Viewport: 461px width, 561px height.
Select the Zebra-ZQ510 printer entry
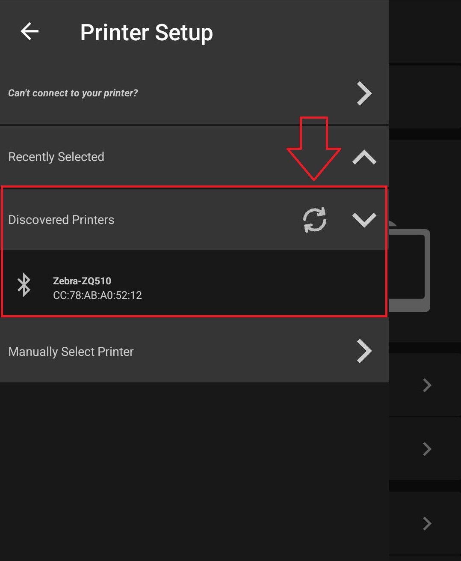coord(194,283)
